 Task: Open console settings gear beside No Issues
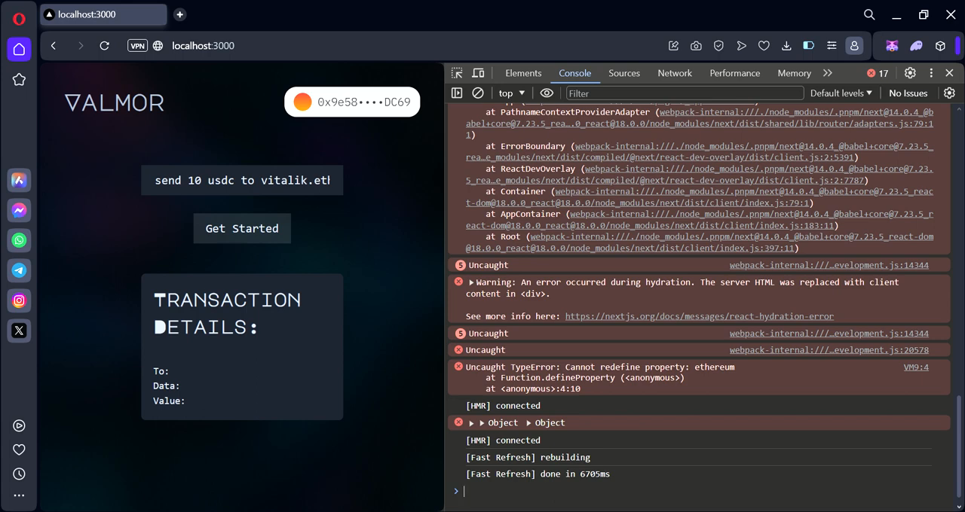949,93
